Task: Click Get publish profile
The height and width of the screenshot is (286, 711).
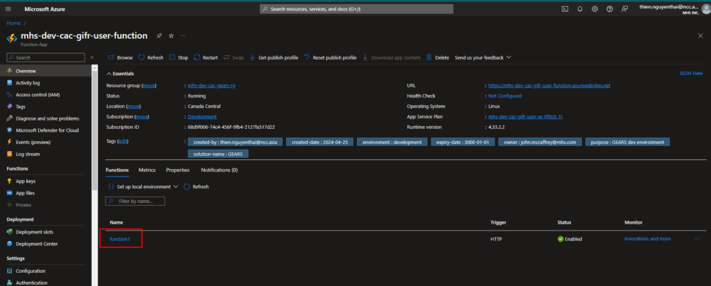Action: coord(274,57)
